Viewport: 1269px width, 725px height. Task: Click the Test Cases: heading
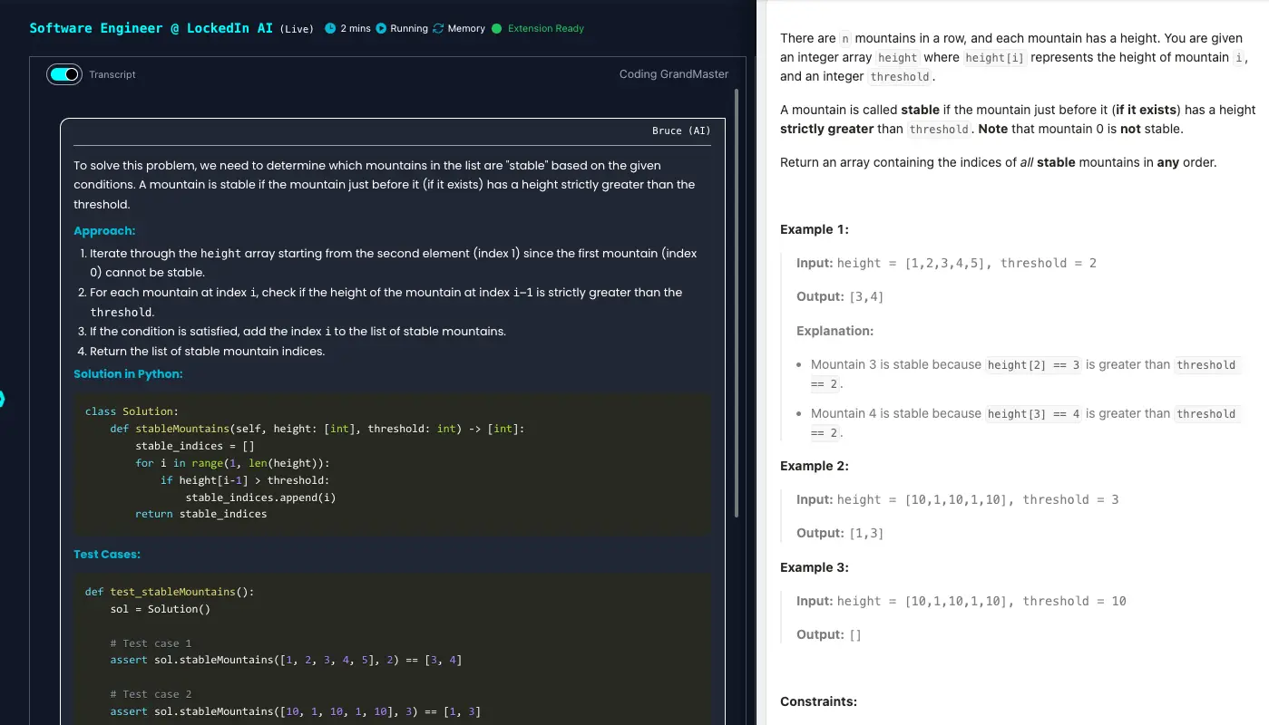[107, 555]
